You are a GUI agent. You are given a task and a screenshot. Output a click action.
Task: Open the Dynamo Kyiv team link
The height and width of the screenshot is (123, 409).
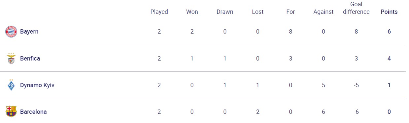point(37,85)
